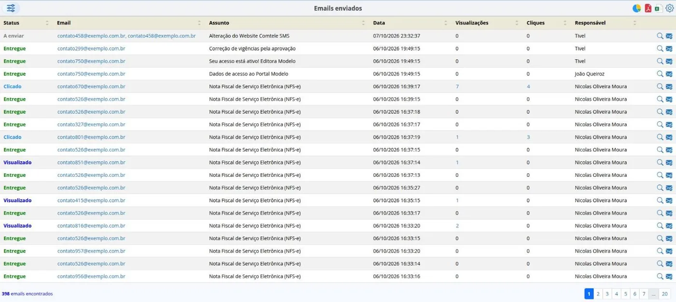Click envelope icon in contato670 row
This screenshot has height=302, width=676.
pyautogui.click(x=669, y=87)
